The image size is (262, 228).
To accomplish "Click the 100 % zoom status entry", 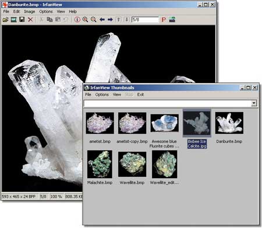I will [x=56, y=197].
